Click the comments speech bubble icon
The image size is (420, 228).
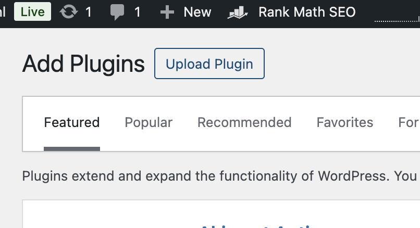(x=118, y=11)
